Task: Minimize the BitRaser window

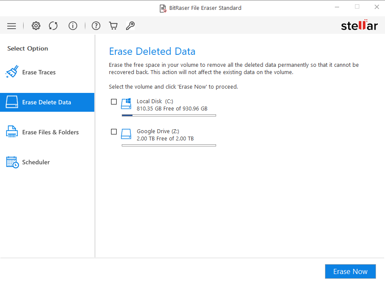Action: (337, 7)
